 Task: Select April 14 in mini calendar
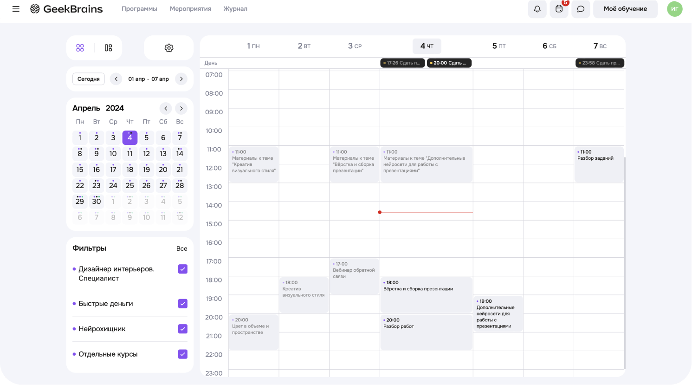[x=180, y=153]
